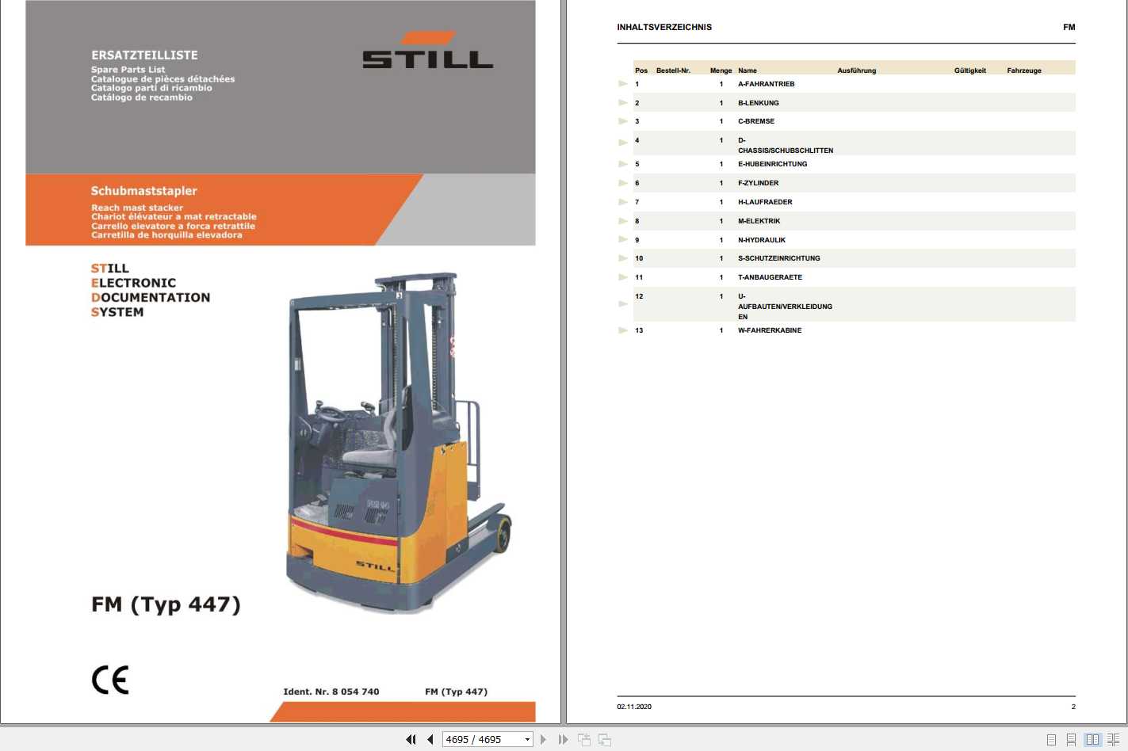Open arrow link for W-FAHRERKABINE

click(623, 330)
